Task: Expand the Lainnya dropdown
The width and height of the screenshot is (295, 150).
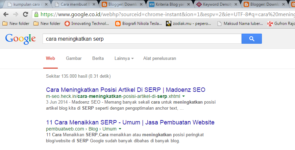Action: 124,59
